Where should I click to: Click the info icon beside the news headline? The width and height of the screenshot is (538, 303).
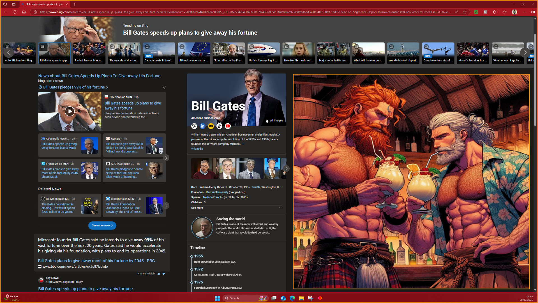[x=165, y=87]
